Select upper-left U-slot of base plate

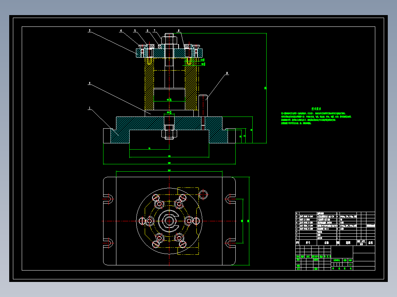[108, 199]
